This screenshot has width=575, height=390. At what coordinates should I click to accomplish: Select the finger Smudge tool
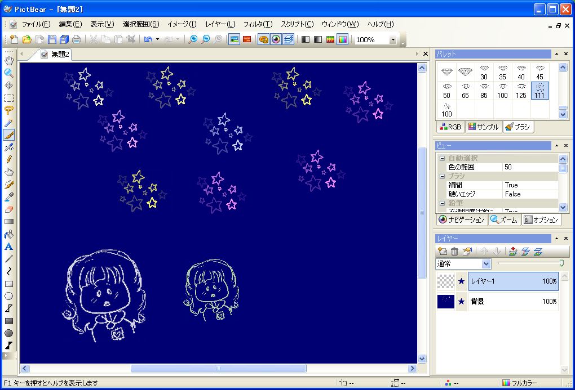[x=9, y=172]
